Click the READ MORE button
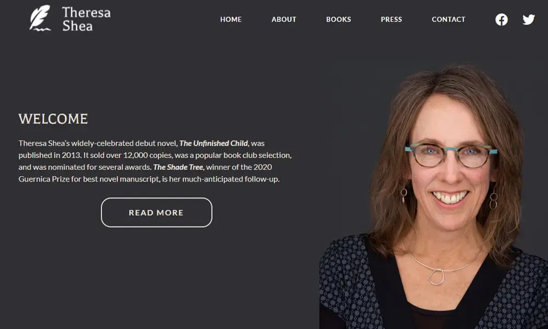 coord(157,213)
